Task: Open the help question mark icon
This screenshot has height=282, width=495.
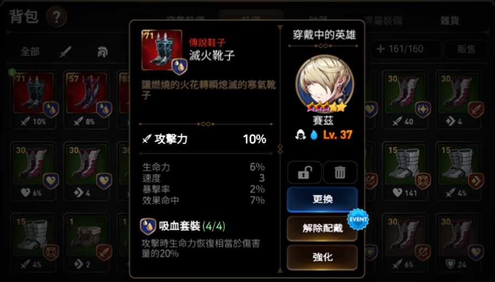Action: (57, 17)
